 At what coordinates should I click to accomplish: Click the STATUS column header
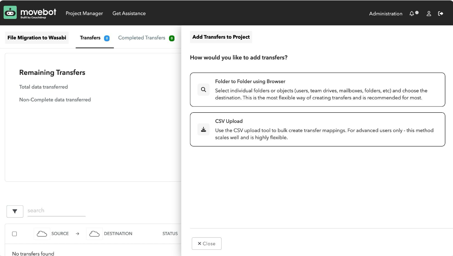[x=170, y=234]
